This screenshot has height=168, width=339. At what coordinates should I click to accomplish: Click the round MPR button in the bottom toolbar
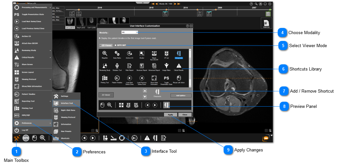point(26,138)
